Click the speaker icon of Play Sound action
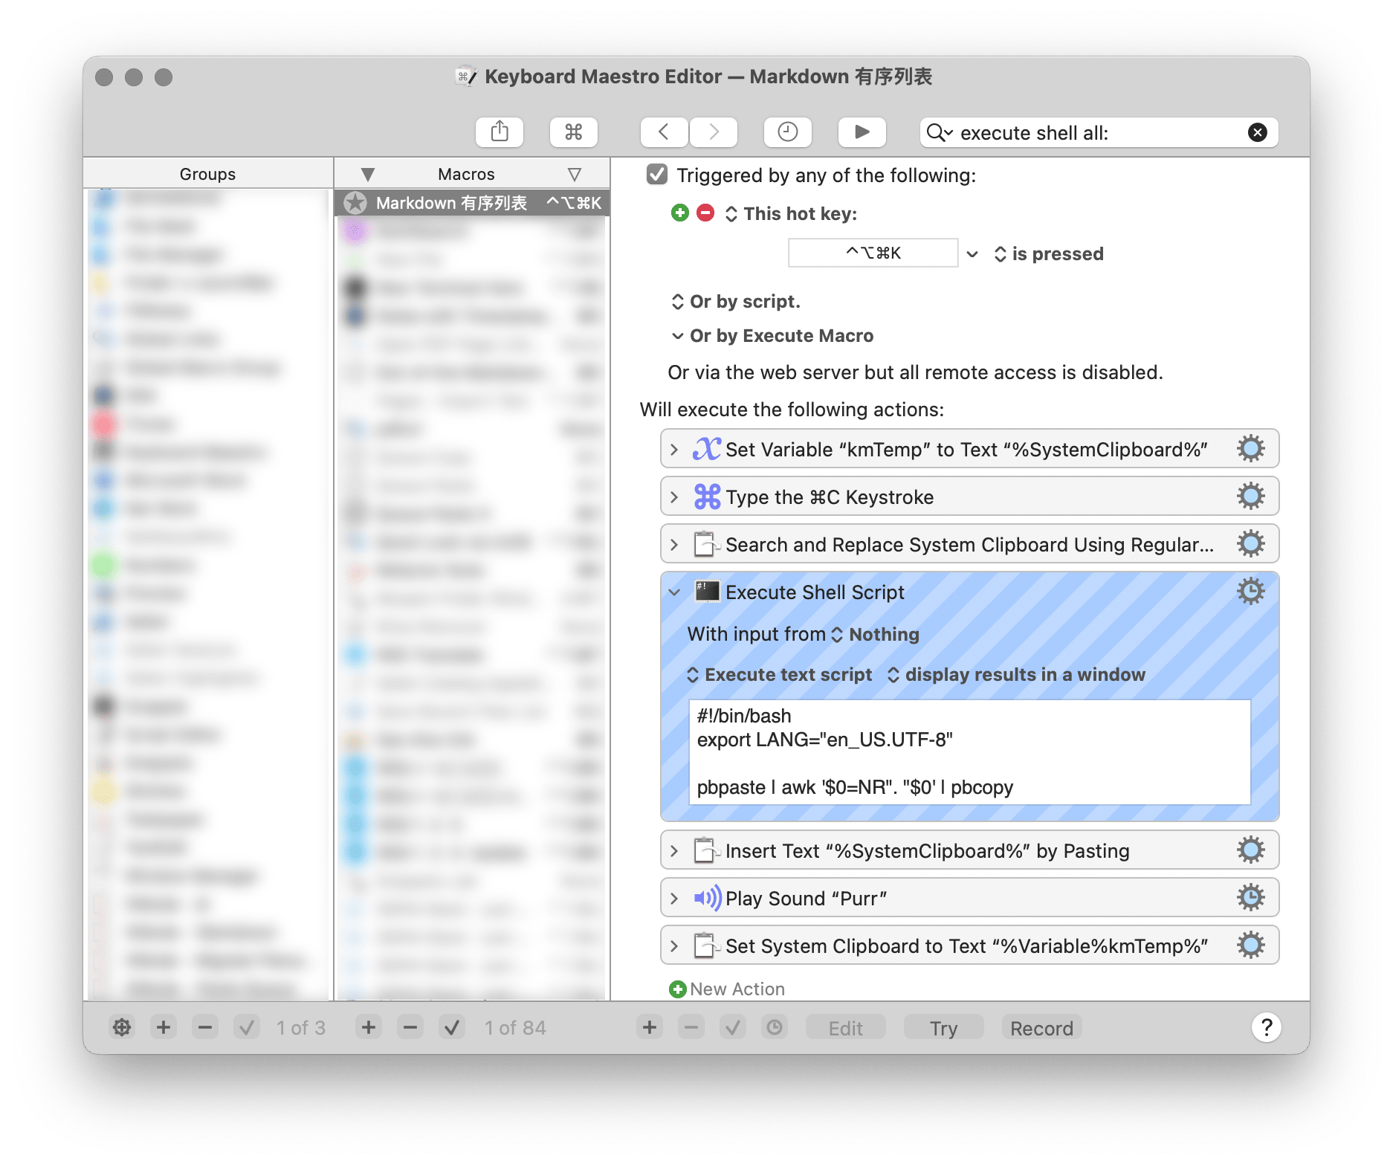The image size is (1393, 1164). [x=707, y=898]
